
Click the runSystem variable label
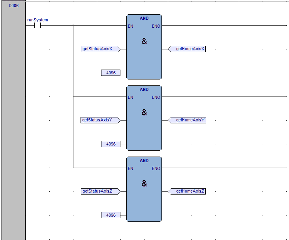coord(38,20)
